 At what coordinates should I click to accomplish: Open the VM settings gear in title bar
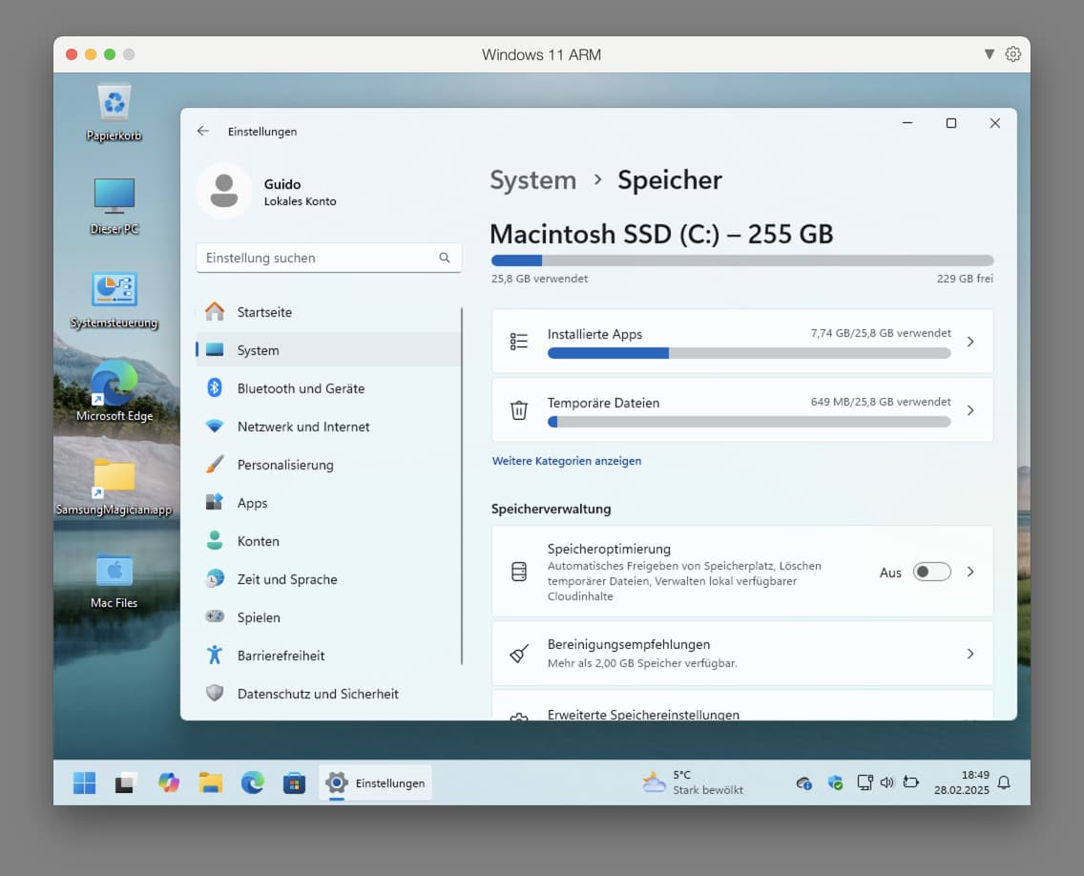click(x=1012, y=54)
